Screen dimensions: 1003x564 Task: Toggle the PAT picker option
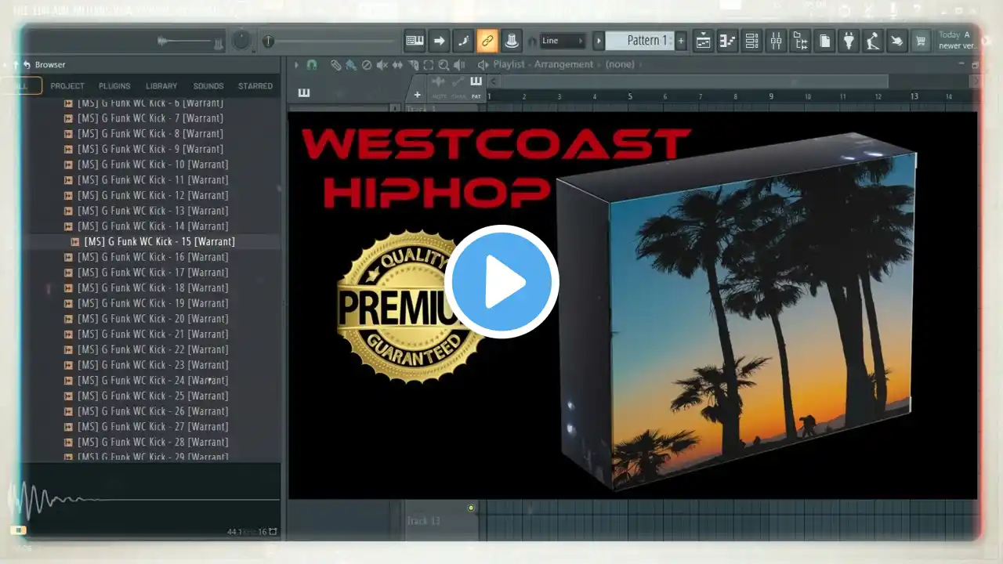[476, 86]
